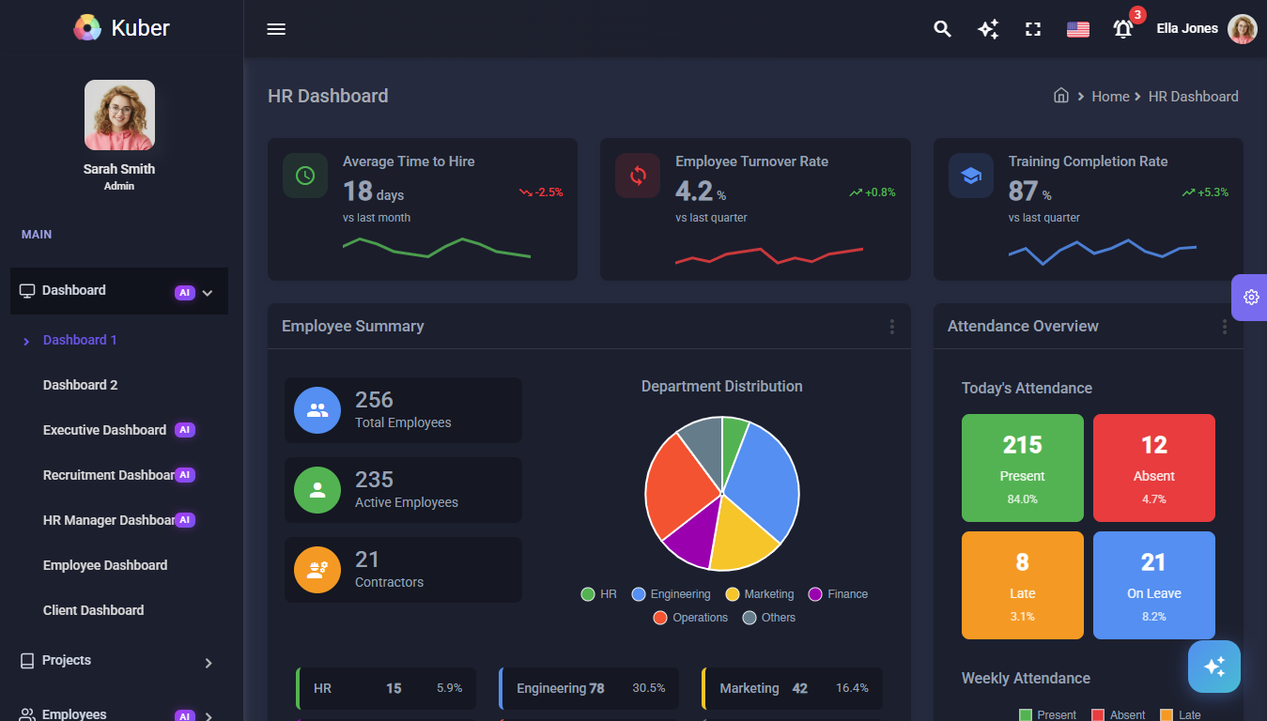The width and height of the screenshot is (1267, 721).
Task: Open the purple settings gear panel
Action: (1251, 298)
